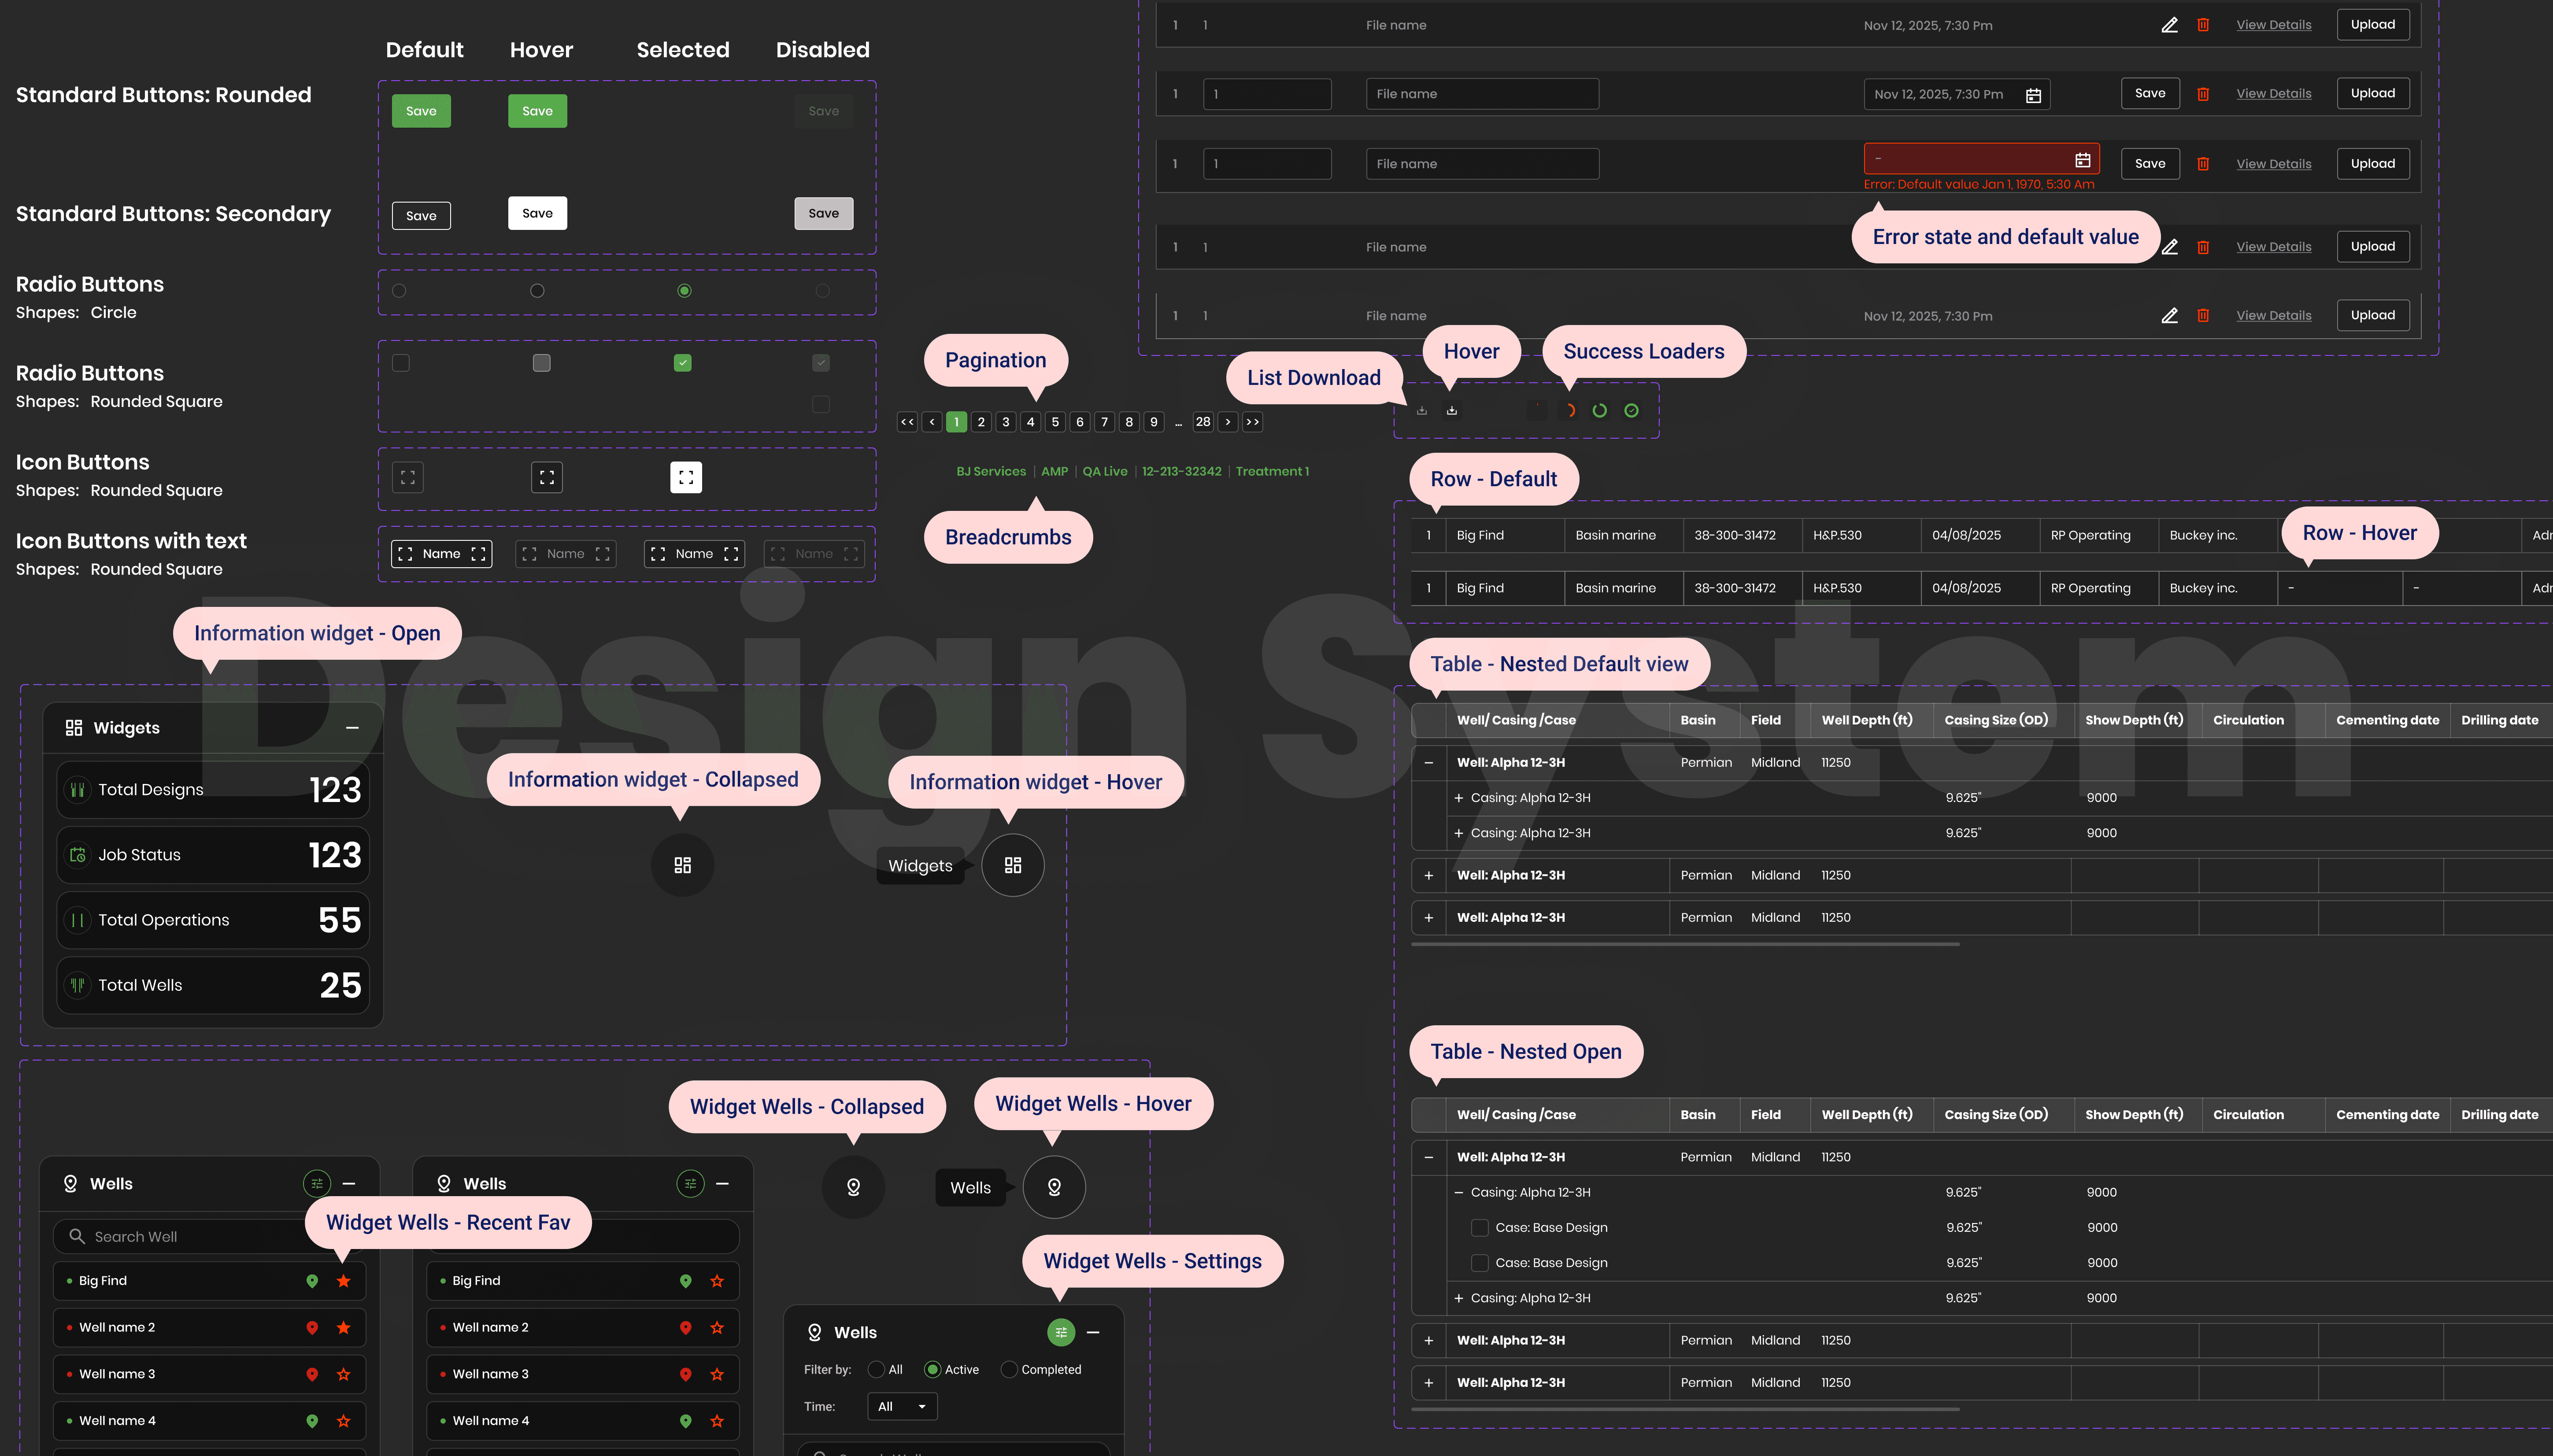Screen dimensions: 2553x1456
Task: Click the default green Save button
Action: (x=421, y=111)
